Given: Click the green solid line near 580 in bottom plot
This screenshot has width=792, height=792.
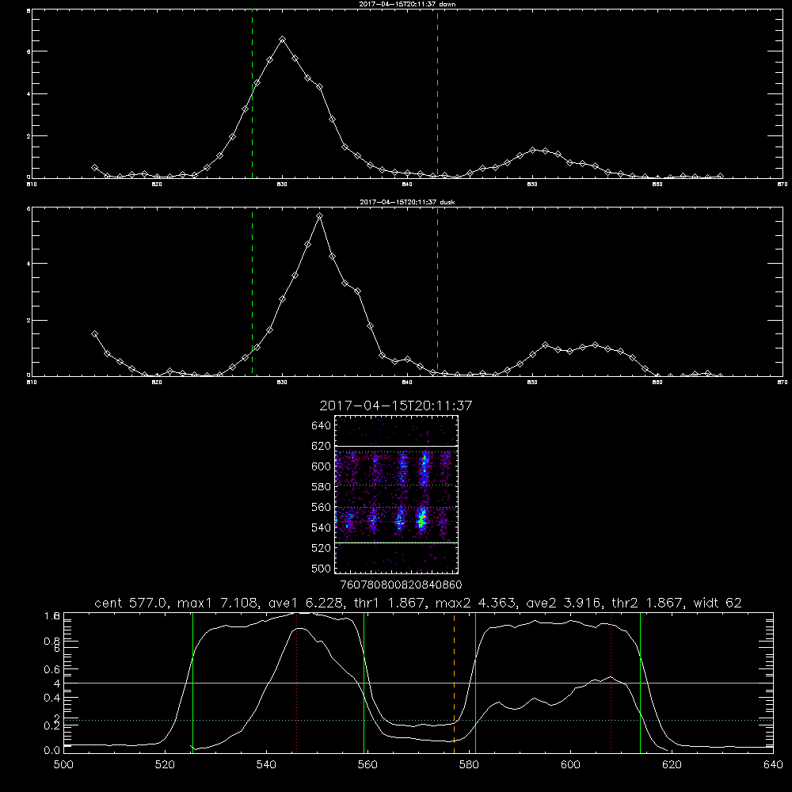Looking at the screenshot, I should tap(476, 683).
